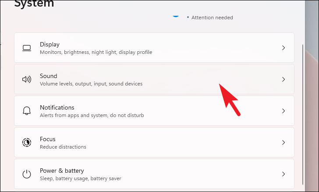Click "Attention needed" status text
The image size is (319, 192).
tap(212, 18)
